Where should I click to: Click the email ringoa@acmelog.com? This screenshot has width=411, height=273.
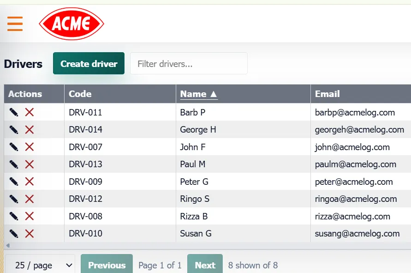click(356, 199)
